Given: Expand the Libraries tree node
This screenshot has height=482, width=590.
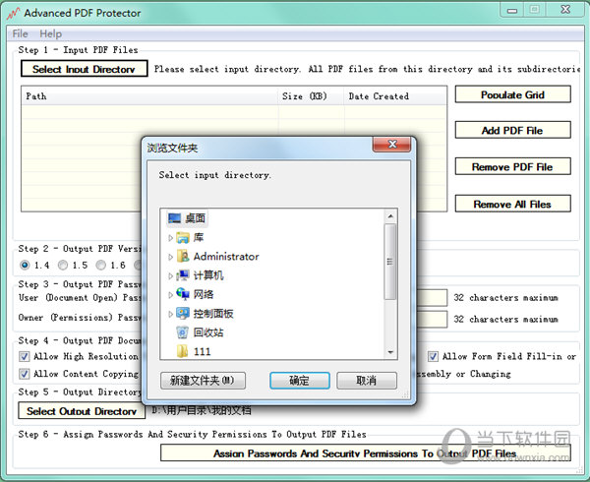Looking at the screenshot, I should point(170,238).
